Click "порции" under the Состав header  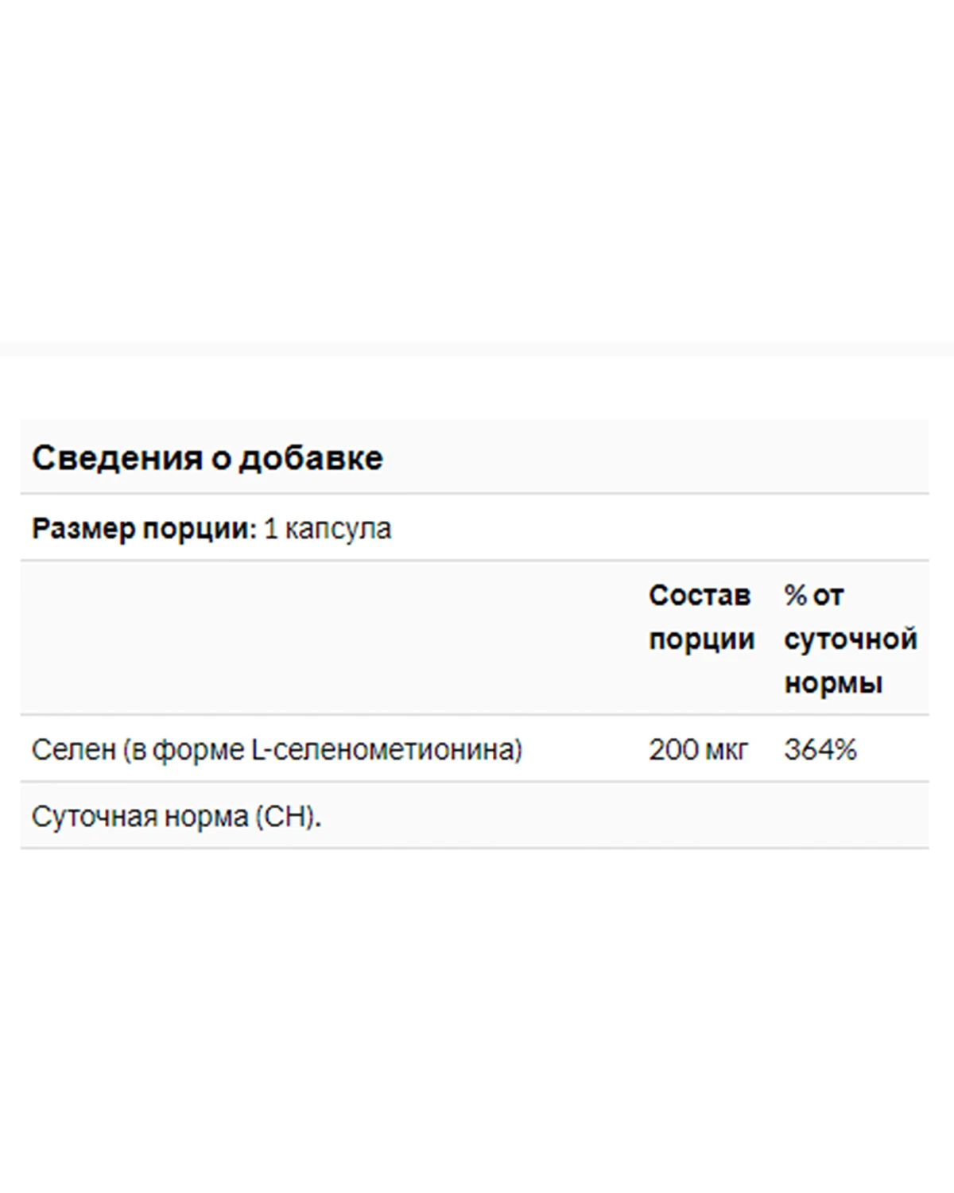click(701, 639)
